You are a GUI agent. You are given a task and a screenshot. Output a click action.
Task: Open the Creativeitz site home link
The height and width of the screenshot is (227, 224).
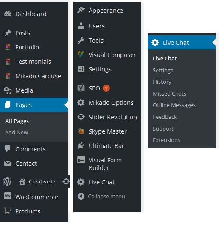click(x=37, y=181)
